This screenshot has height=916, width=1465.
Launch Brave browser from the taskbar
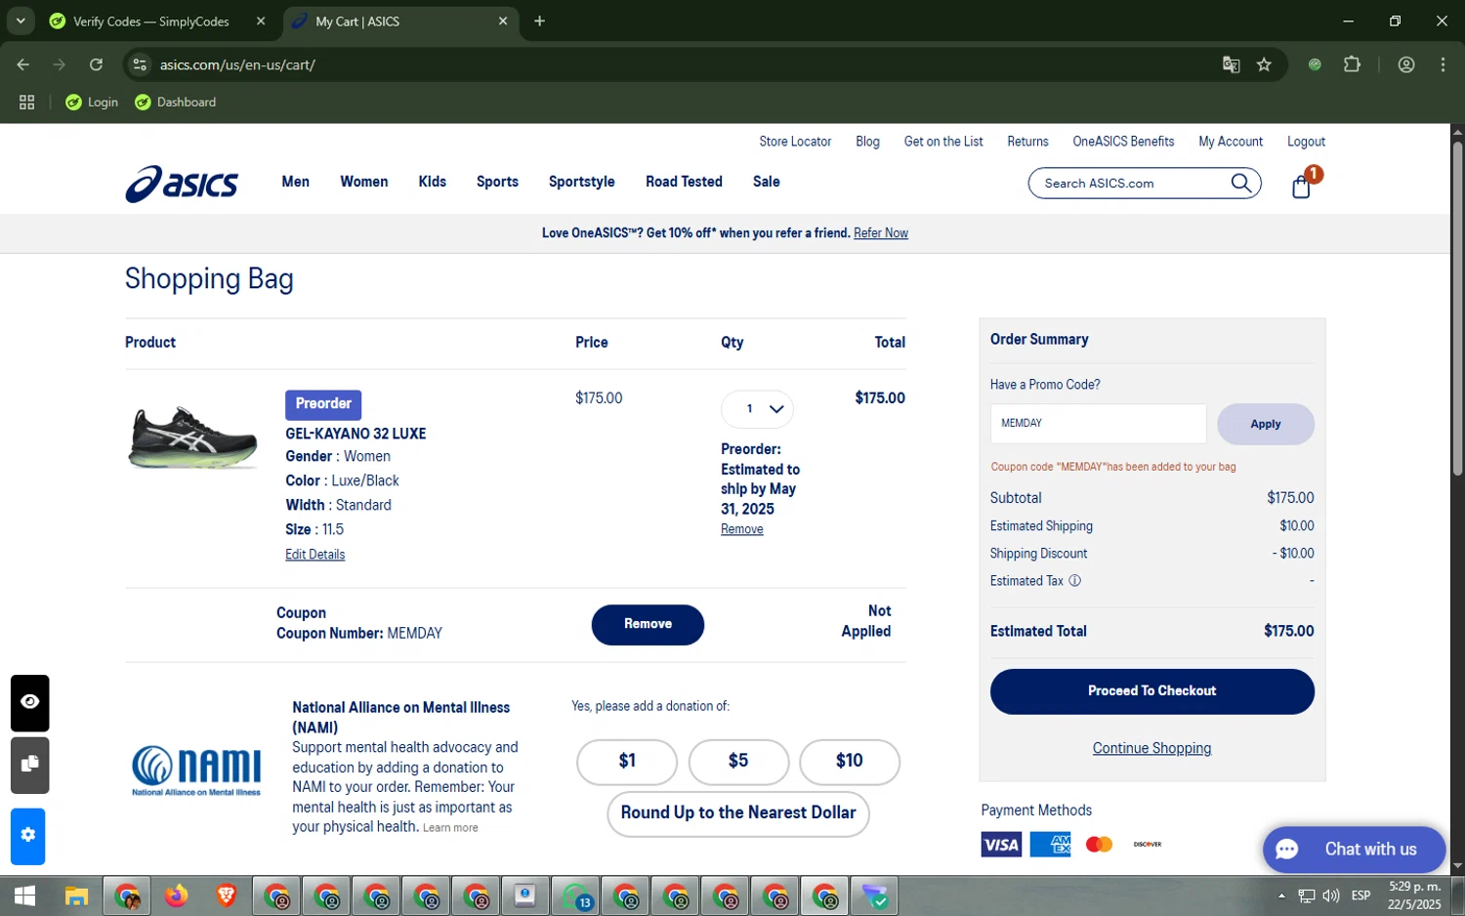pos(226,895)
